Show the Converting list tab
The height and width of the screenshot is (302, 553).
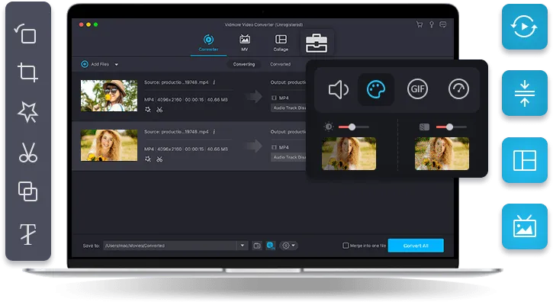[243, 64]
